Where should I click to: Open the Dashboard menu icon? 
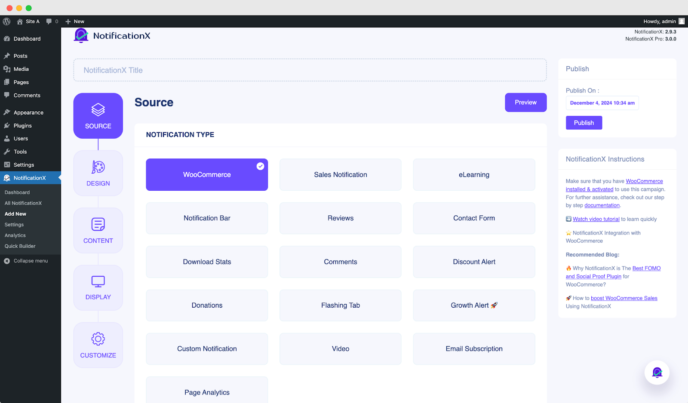coord(7,39)
